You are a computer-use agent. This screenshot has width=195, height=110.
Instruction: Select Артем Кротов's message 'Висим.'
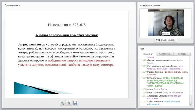pos(154,89)
